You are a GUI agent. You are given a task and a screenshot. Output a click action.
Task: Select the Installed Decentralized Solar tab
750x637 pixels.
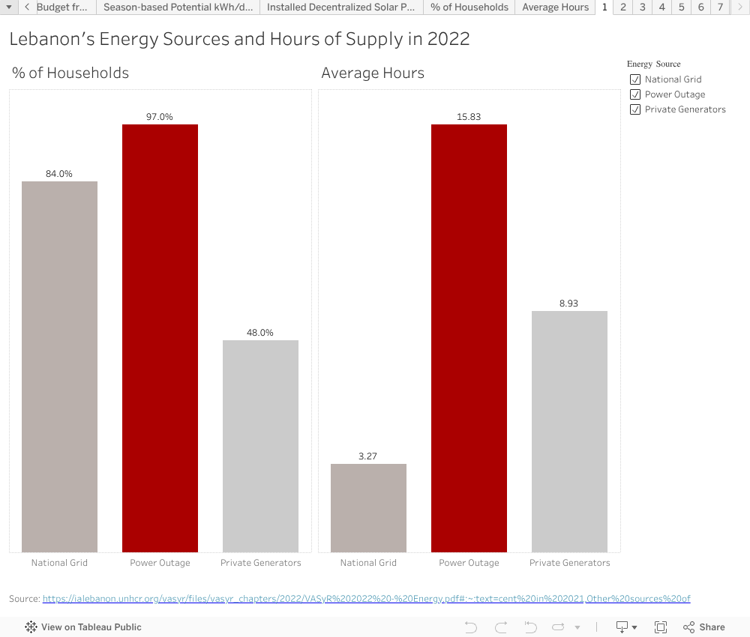(x=340, y=7)
